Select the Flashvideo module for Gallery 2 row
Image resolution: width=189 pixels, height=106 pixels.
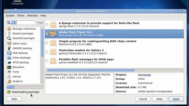tap(114, 52)
